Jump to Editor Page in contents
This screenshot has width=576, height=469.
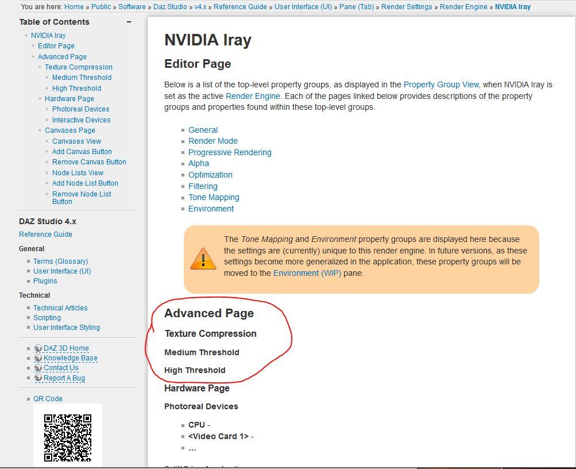(56, 46)
